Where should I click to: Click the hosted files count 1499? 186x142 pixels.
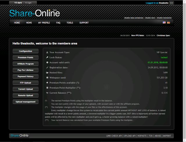[x=165, y=73]
